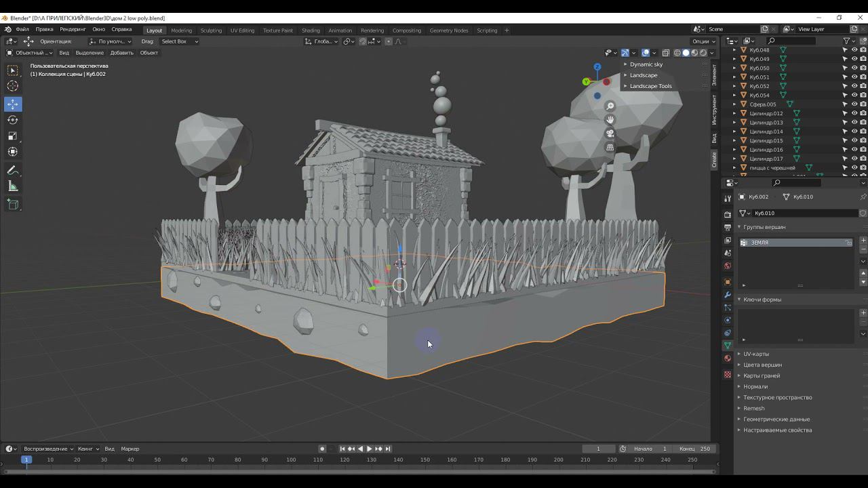Select the Measure tool
The image size is (868, 488).
click(13, 186)
